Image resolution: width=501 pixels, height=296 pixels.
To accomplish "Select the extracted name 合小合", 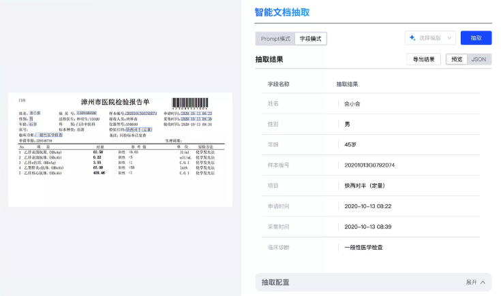I will tap(352, 103).
